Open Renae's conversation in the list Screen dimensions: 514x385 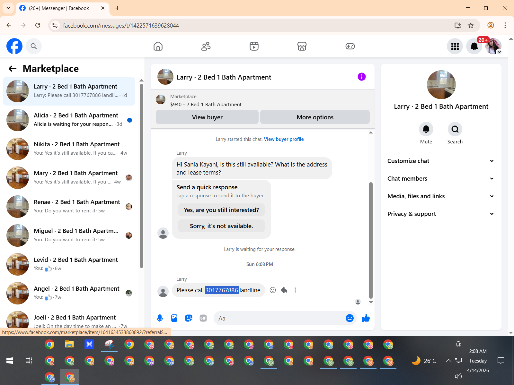pyautogui.click(x=69, y=207)
